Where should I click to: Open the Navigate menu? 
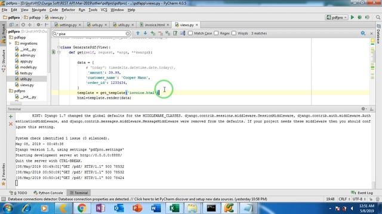39,10
